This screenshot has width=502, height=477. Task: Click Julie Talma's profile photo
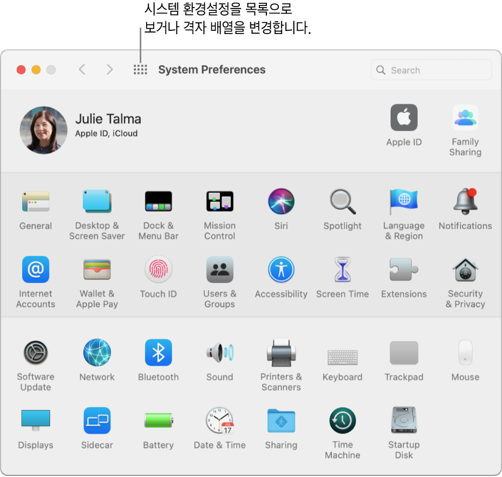tap(44, 130)
